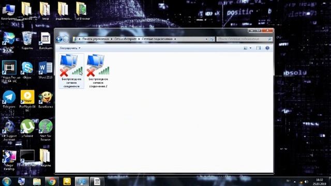The width and height of the screenshot is (331, 186).
Task: Open PotPlayer from the taskbar
Action: (x=67, y=181)
